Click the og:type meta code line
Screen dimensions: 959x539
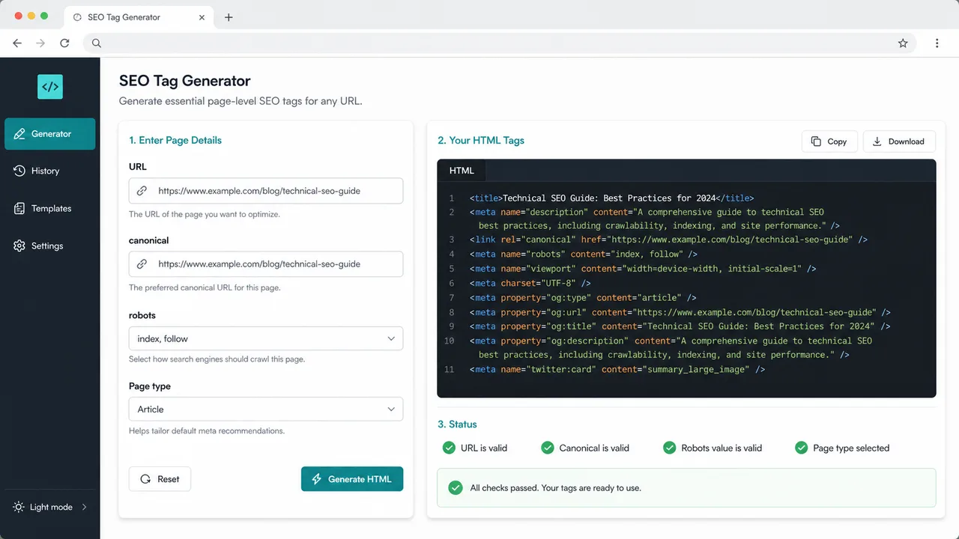coord(583,298)
